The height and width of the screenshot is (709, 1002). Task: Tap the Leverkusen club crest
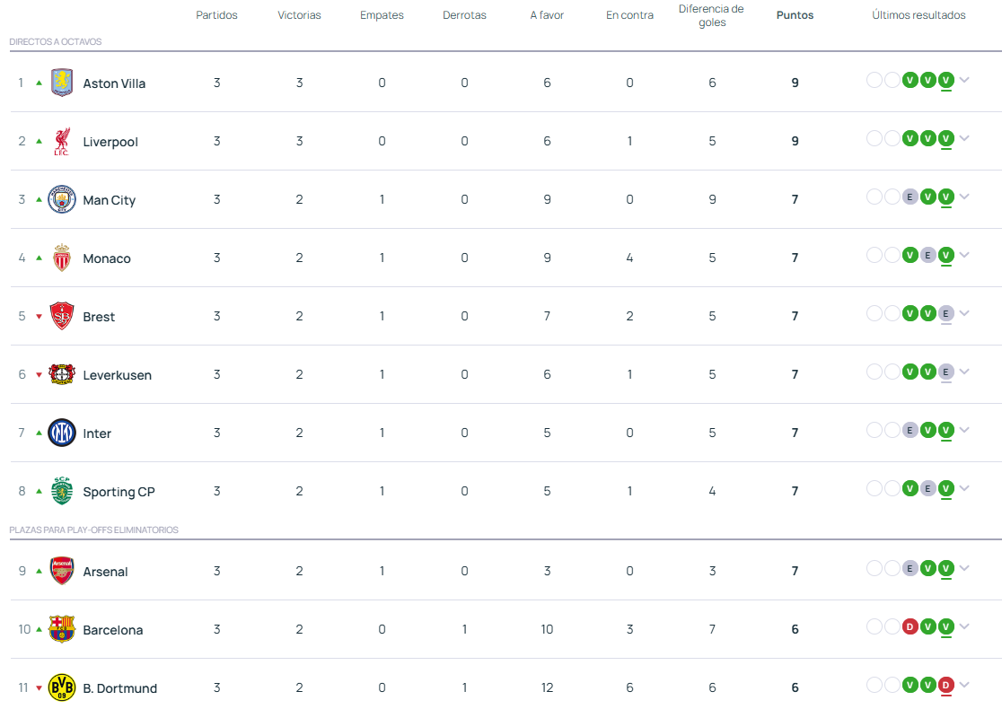(x=62, y=374)
